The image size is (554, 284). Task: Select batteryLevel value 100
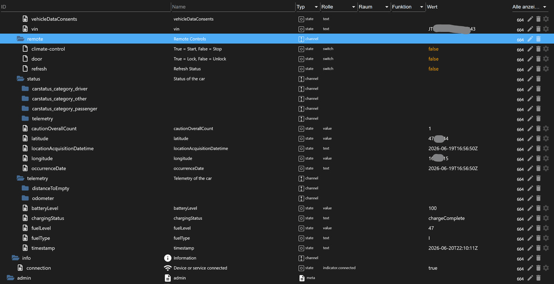click(x=433, y=208)
